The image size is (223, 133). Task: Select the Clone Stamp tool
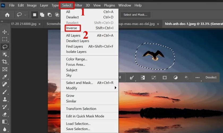[x=5, y=99]
